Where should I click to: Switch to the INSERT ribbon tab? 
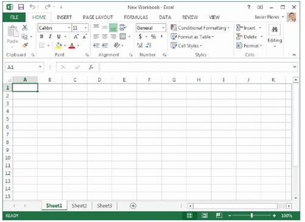tap(64, 17)
